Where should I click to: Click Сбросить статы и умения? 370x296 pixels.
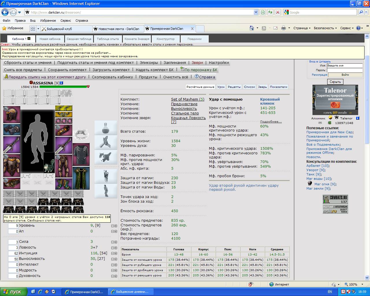[x=28, y=62]
